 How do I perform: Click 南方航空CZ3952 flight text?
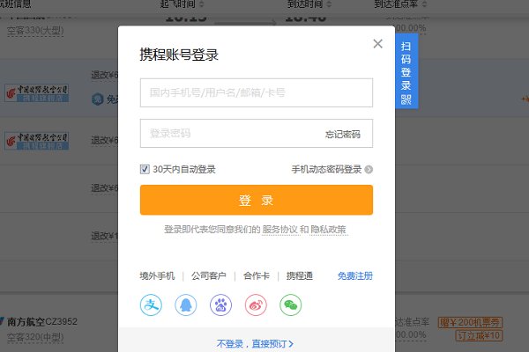point(42,322)
